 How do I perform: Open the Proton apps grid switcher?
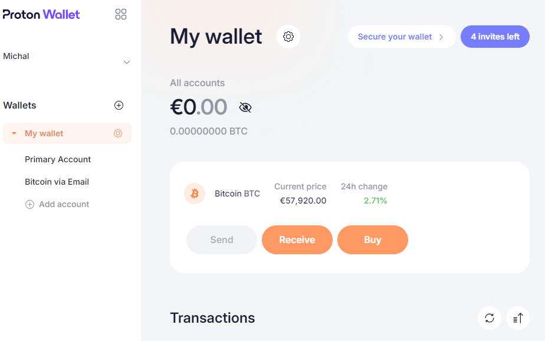pyautogui.click(x=121, y=14)
